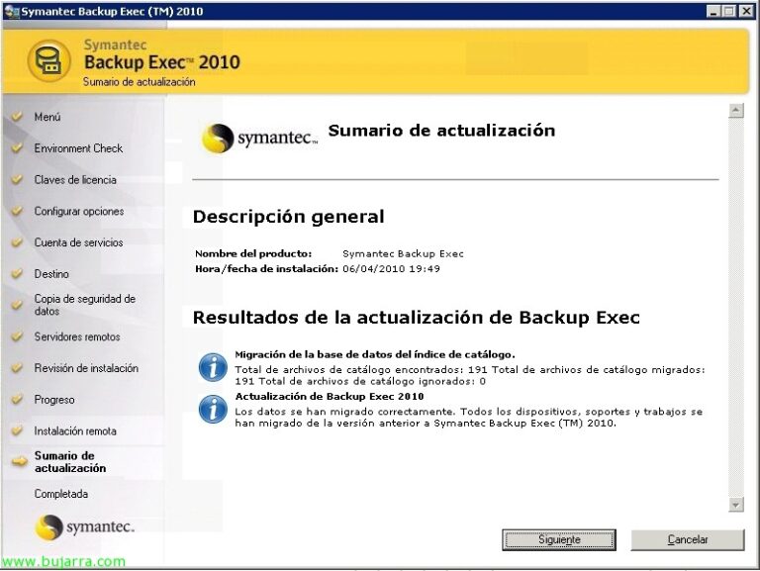Click Descripción general heading
760x571 pixels.
point(288,216)
